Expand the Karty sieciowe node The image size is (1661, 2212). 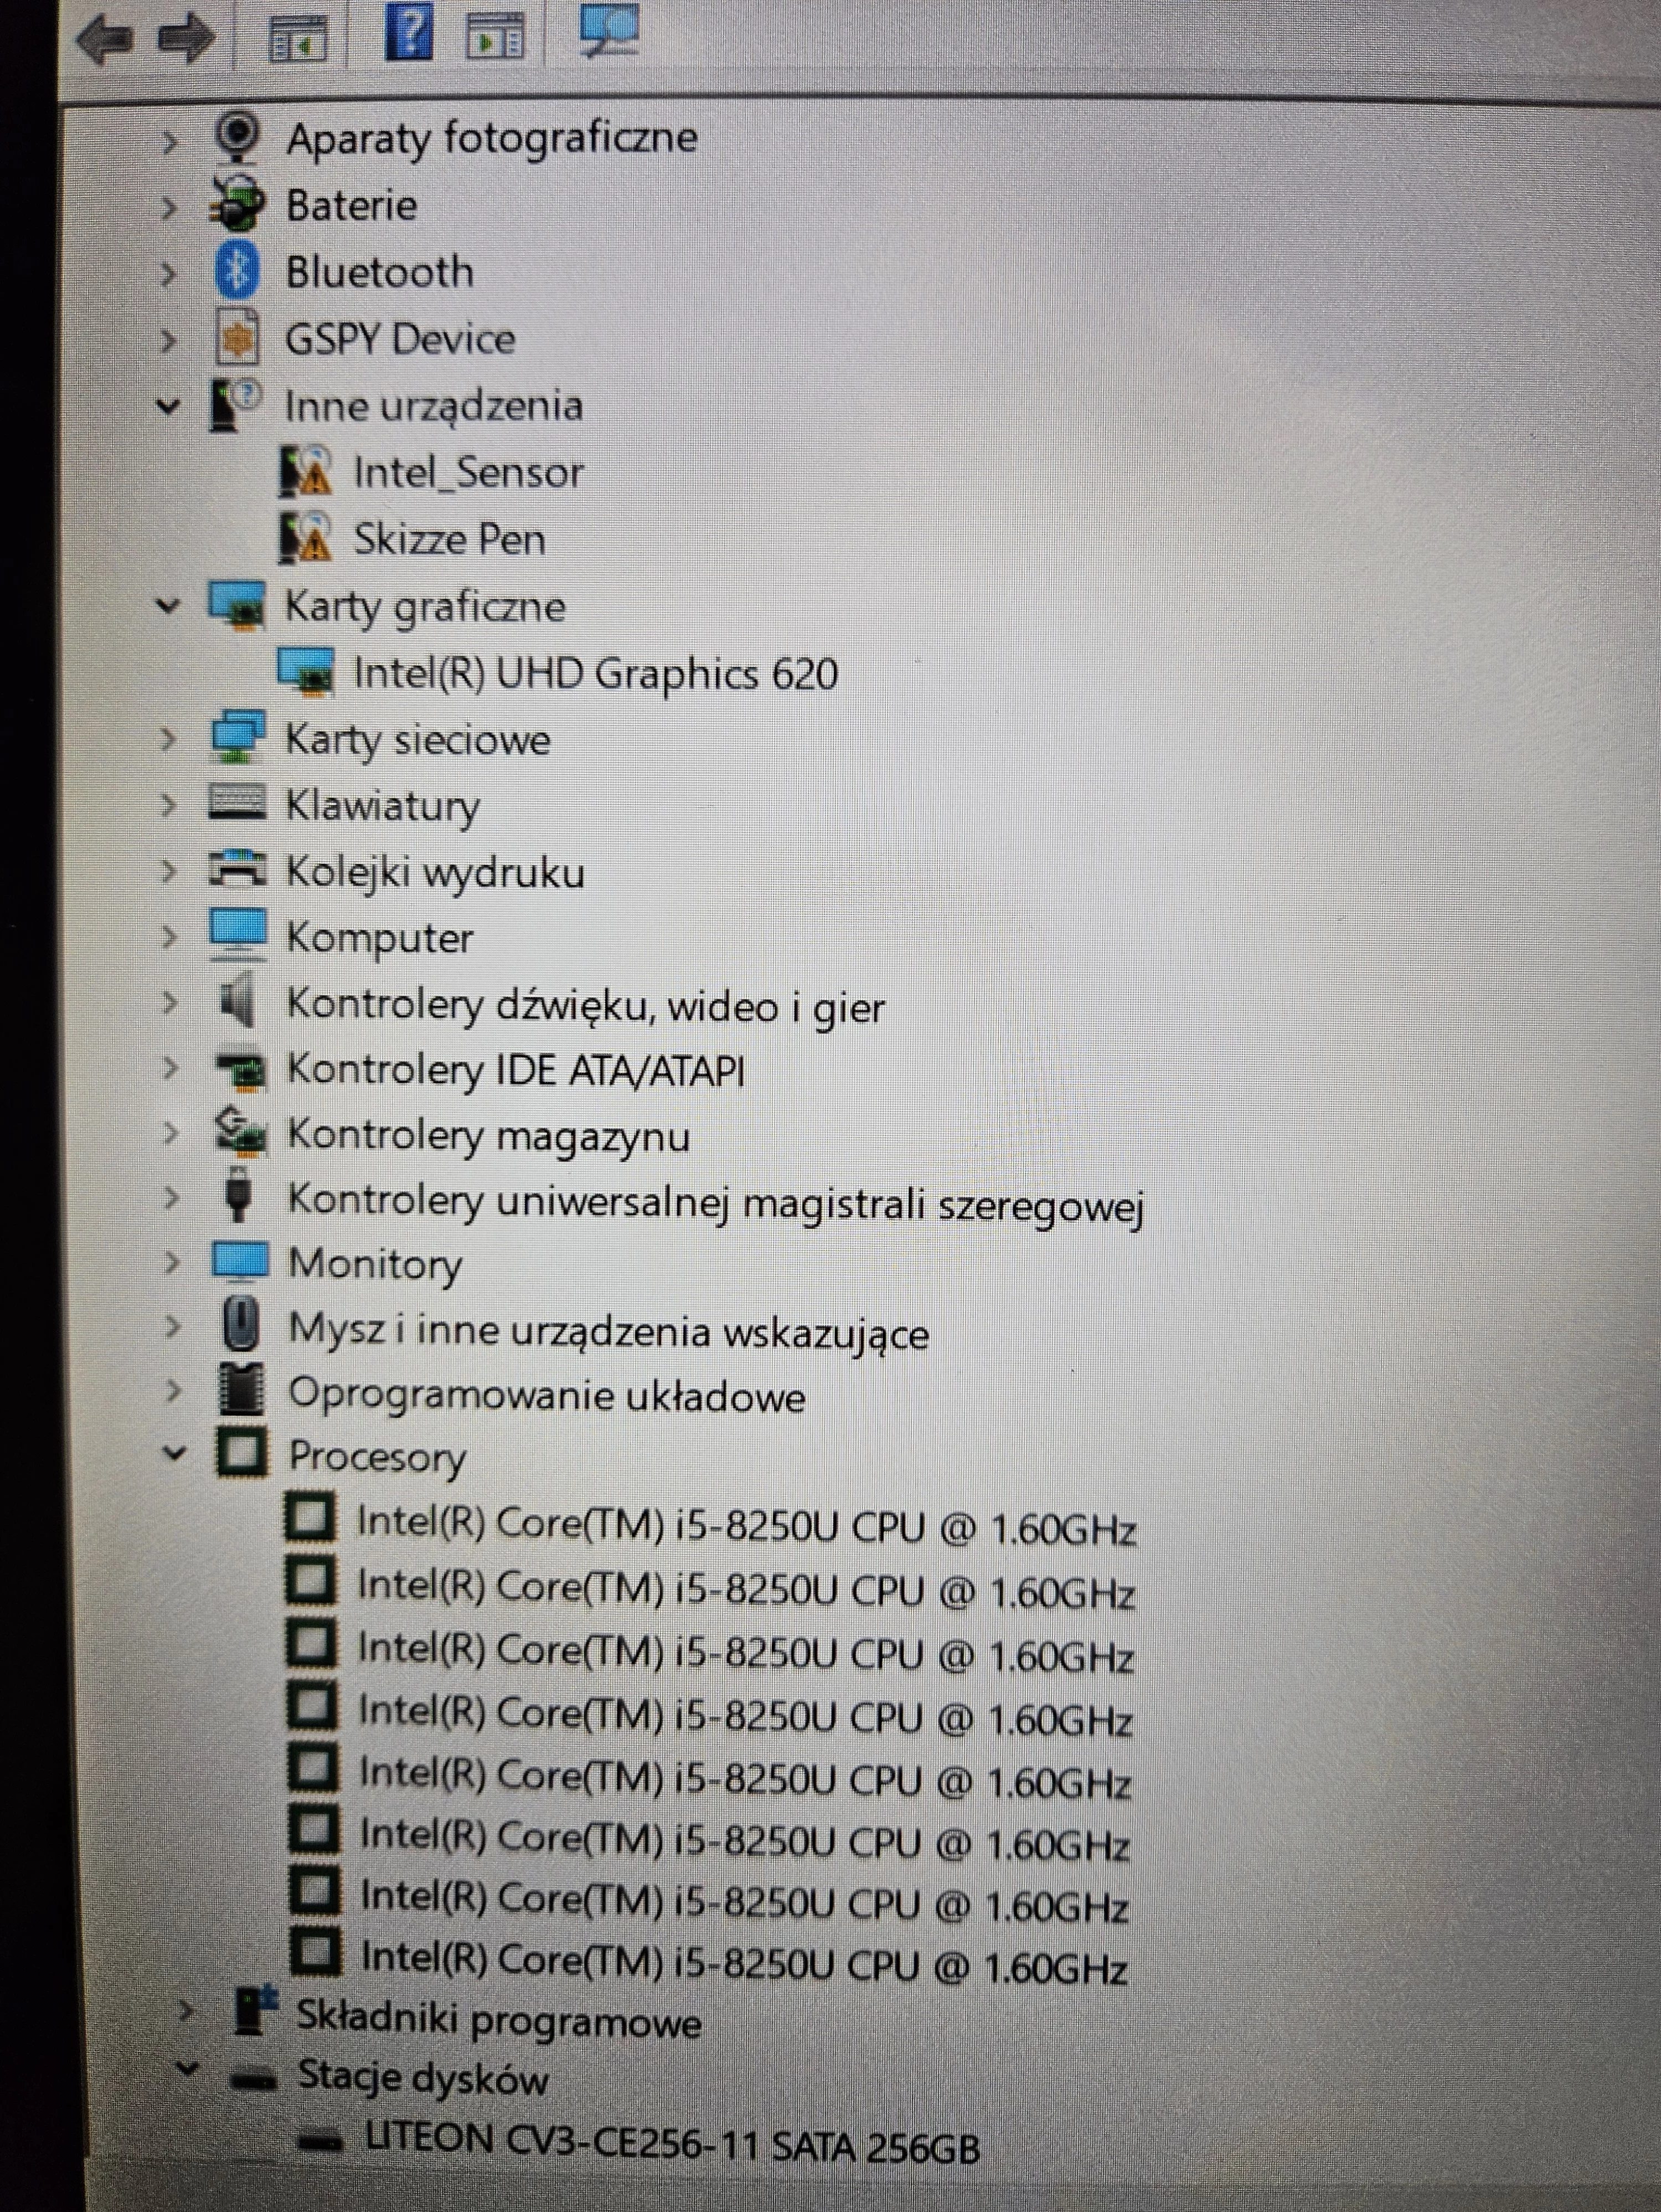coord(169,739)
